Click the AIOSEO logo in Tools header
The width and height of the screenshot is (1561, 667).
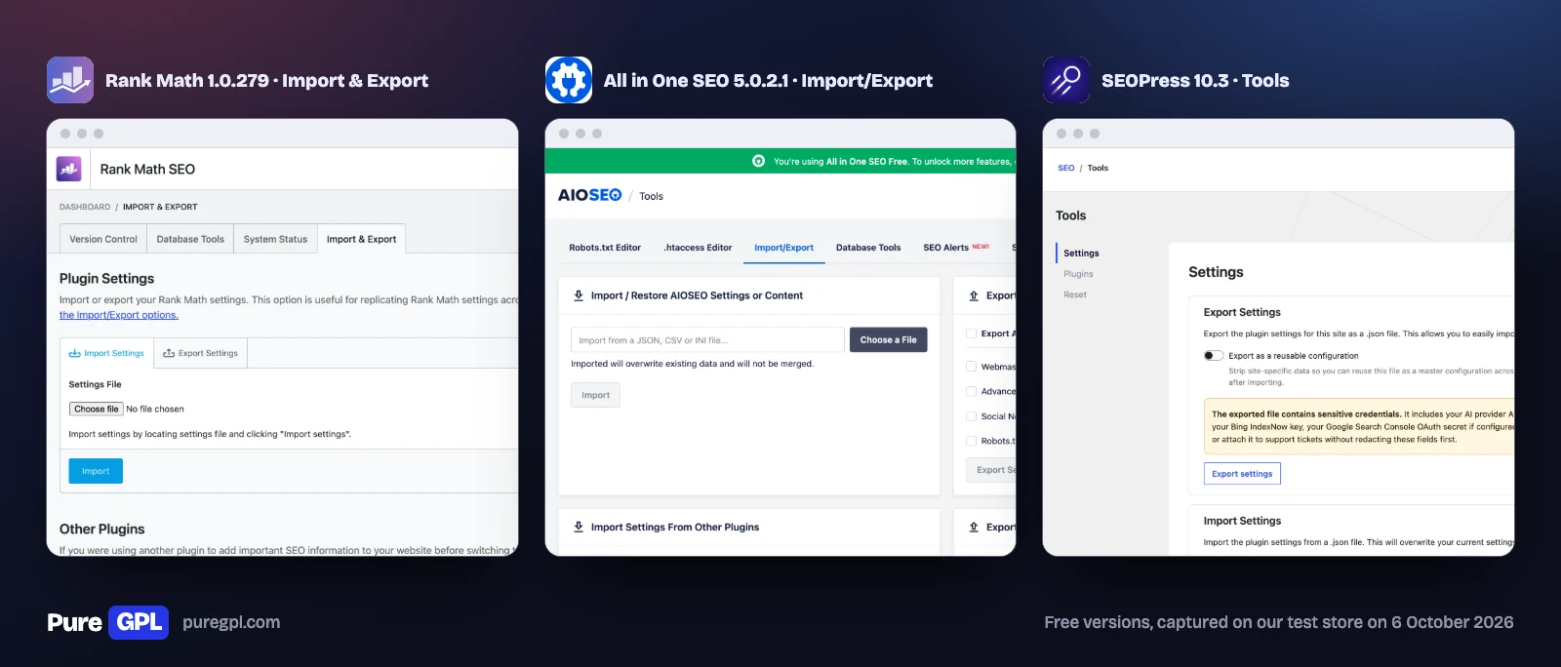[x=589, y=195]
